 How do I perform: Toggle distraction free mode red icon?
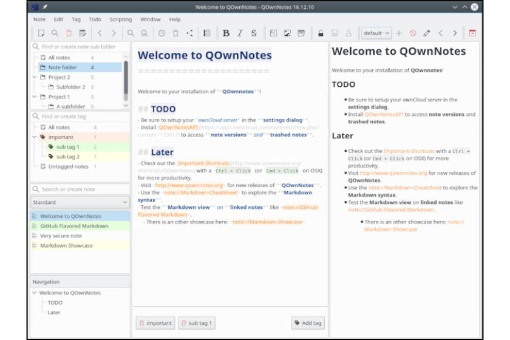click(x=472, y=33)
